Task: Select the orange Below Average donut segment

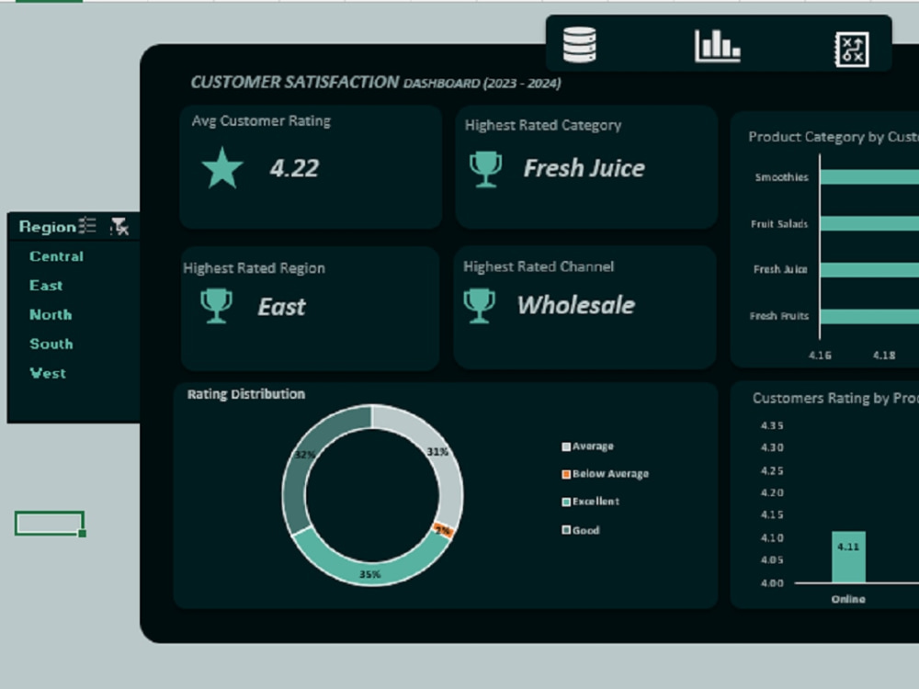Action: coord(443,531)
